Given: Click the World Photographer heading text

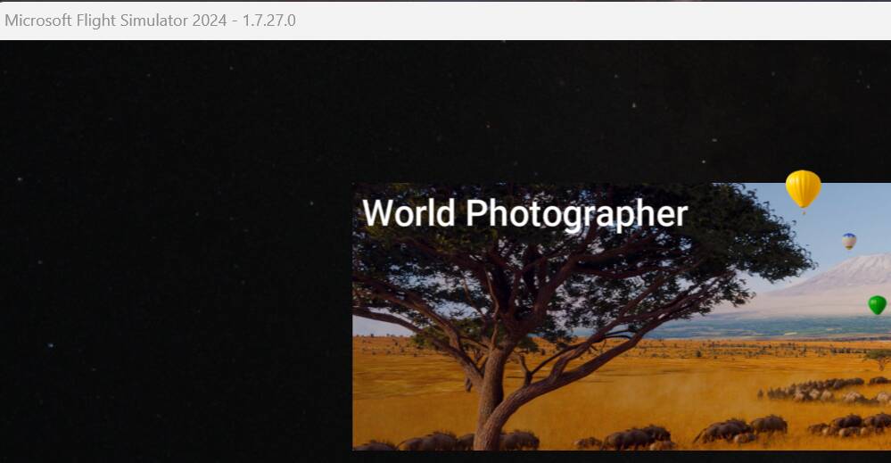Looking at the screenshot, I should [x=525, y=213].
